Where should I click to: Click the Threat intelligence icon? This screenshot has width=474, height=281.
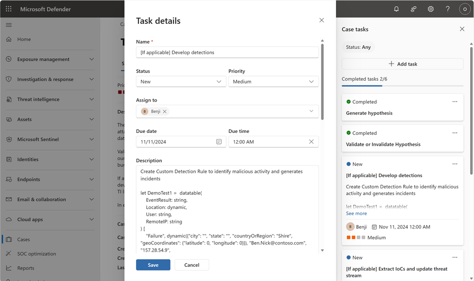click(x=9, y=99)
